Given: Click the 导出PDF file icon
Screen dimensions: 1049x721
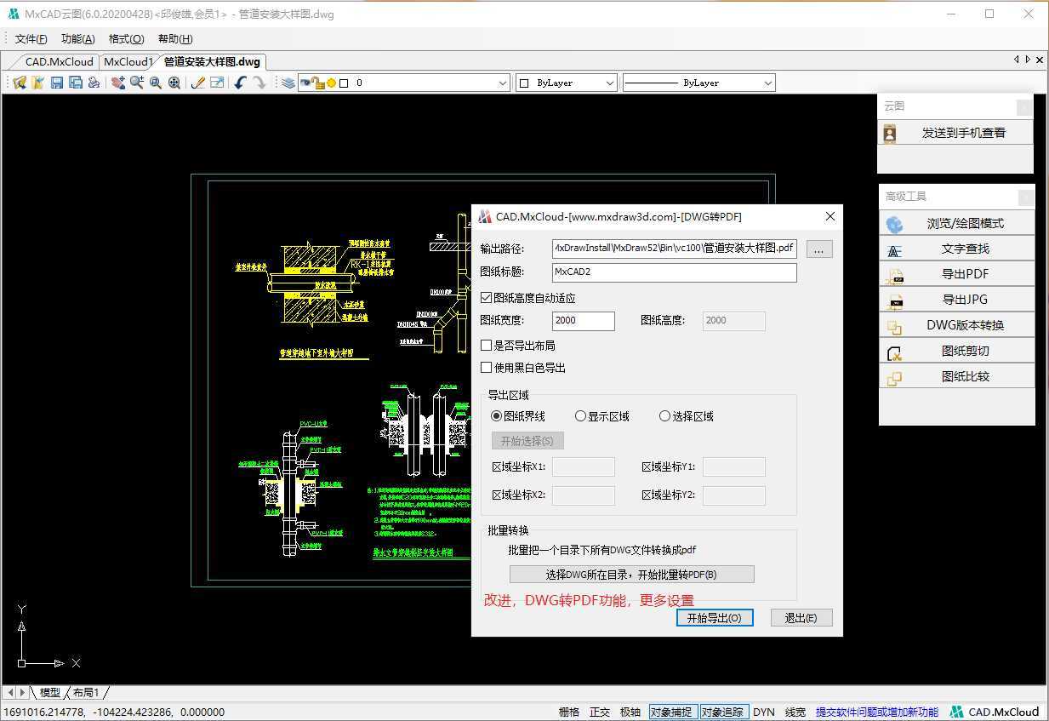Looking at the screenshot, I should point(894,275).
